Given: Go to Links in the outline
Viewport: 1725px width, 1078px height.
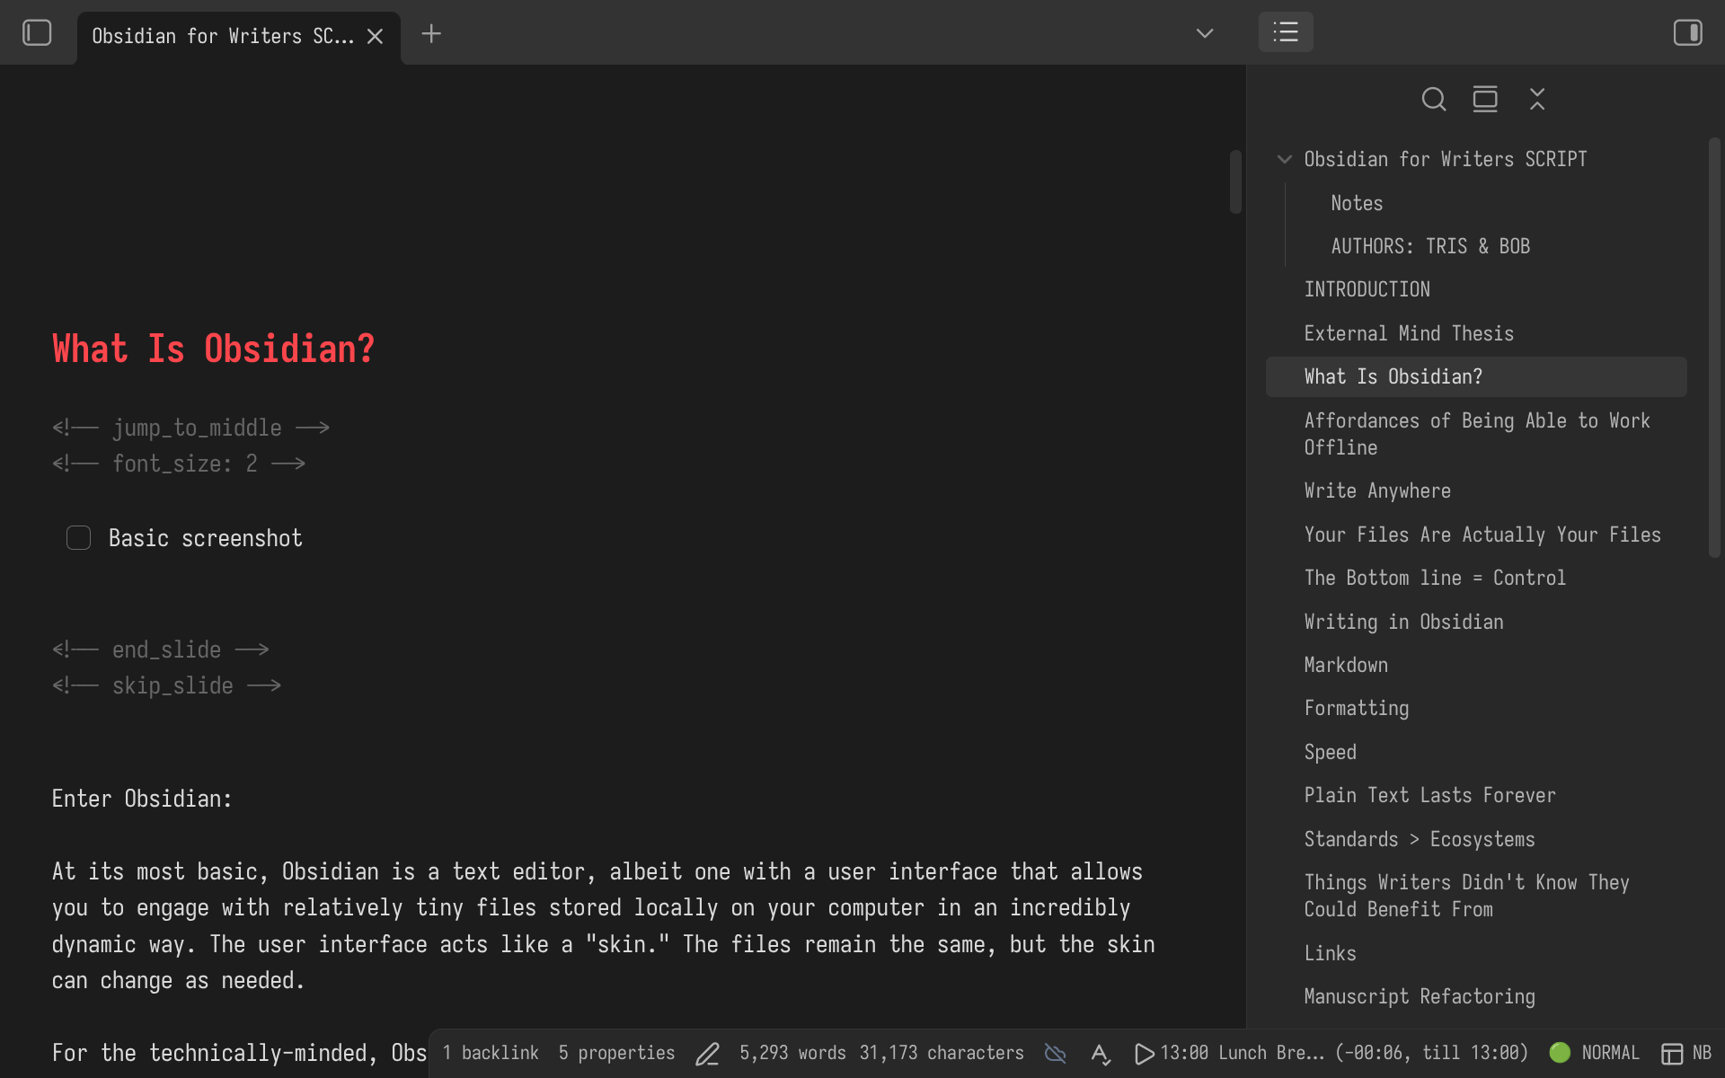Looking at the screenshot, I should coord(1330,953).
